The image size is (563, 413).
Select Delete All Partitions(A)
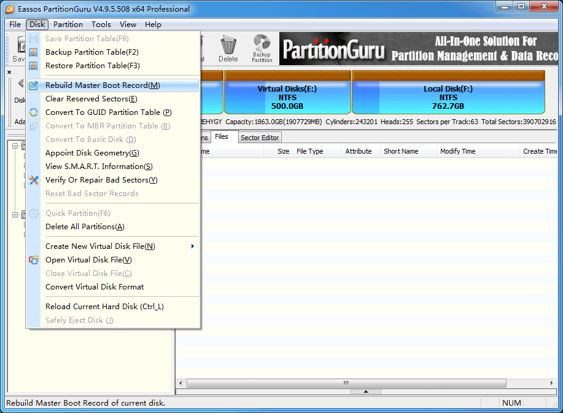click(x=113, y=227)
